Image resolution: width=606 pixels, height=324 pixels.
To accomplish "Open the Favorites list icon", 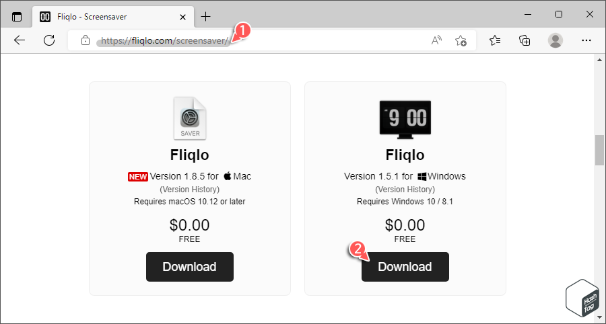I will (x=495, y=40).
